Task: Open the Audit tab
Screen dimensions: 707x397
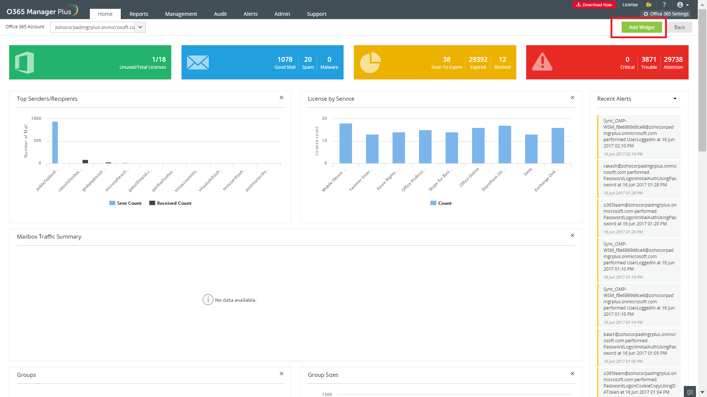Action: [x=220, y=14]
